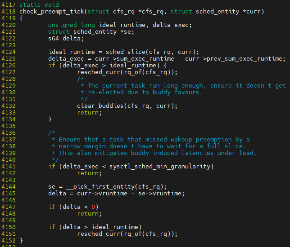Viewport: 290px width, 247px height.
Task: Click the 'unsigned long' type keywords
Action: (72, 25)
